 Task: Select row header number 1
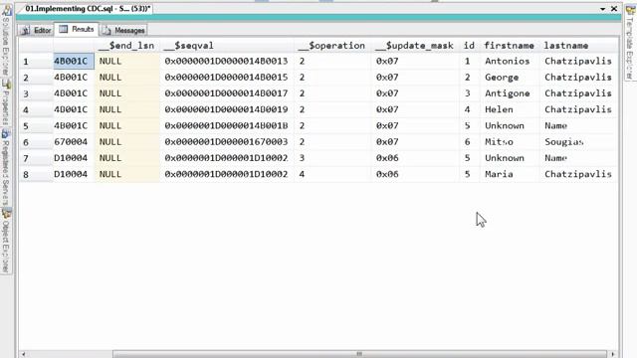coord(36,62)
